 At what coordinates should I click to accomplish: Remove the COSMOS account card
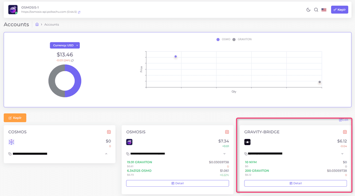(109, 132)
